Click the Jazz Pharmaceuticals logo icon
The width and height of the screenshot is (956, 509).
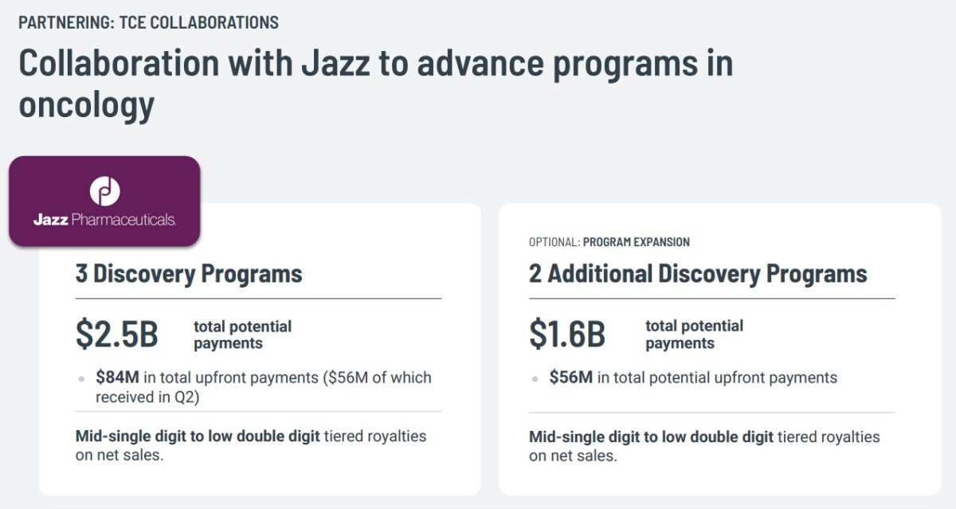pyautogui.click(x=104, y=191)
